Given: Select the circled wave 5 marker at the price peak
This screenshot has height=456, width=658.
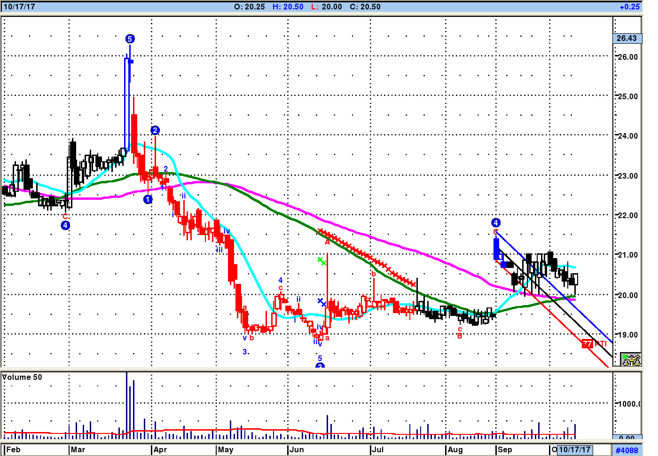Looking at the screenshot, I should [x=130, y=39].
